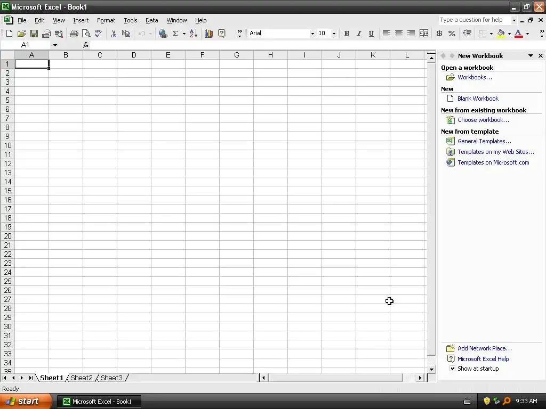
Task: Click the Excel workbook icon beside File
Action: [9, 20]
